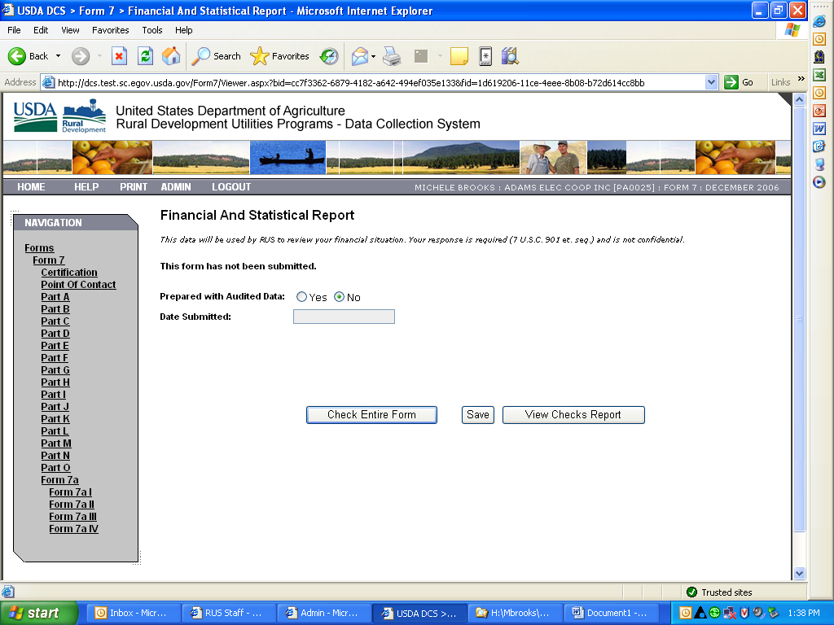
Task: Click the vertical scrollbar thumb
Action: coord(800,319)
